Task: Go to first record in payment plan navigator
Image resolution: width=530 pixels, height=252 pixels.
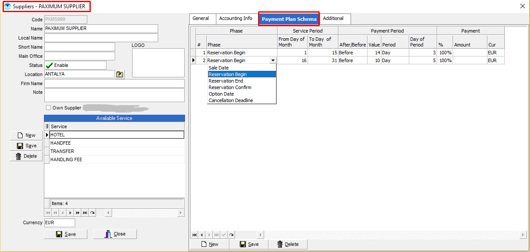Action: (194, 235)
